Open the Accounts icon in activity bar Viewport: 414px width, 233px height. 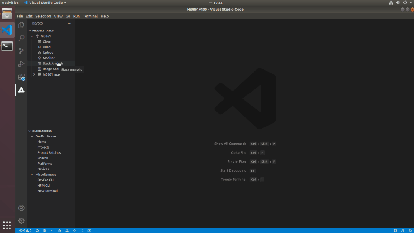(21, 208)
